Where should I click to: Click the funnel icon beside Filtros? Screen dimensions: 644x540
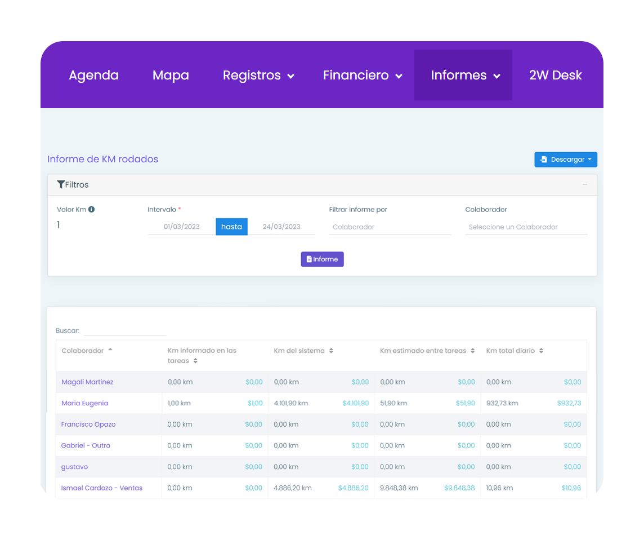(61, 184)
